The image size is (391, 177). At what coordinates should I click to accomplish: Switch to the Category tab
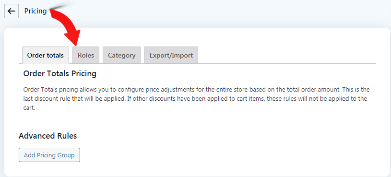122,55
